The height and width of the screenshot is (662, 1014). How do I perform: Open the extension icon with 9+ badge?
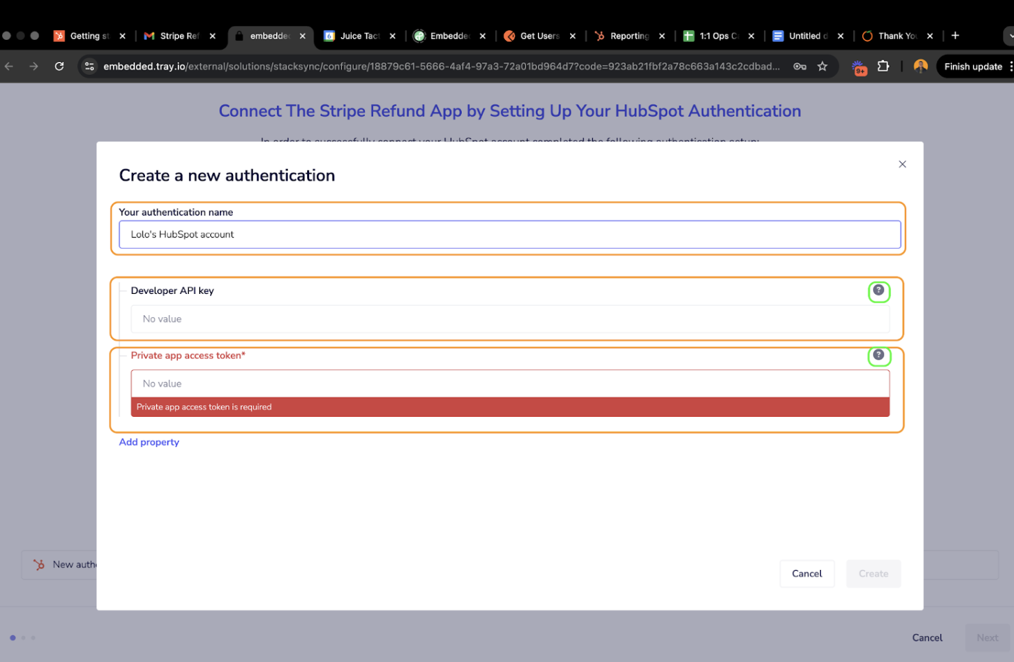859,67
